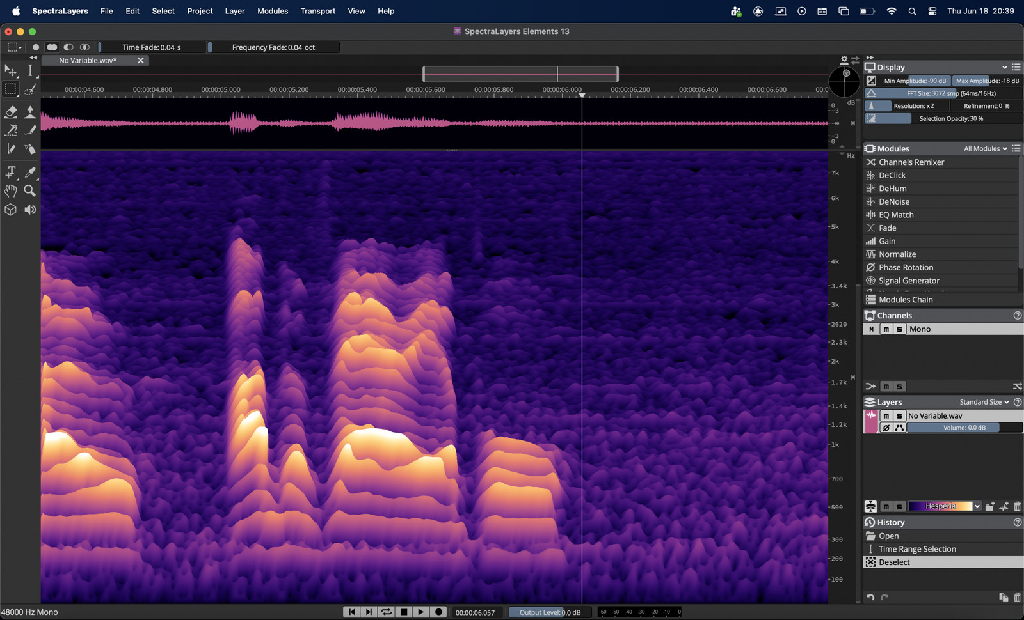Apply the Normalize module
Image resolution: width=1024 pixels, height=620 pixels.
point(941,254)
